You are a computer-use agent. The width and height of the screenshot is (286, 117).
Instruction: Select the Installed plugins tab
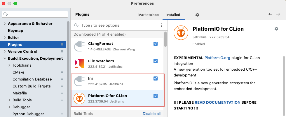pyautogui.click(x=173, y=15)
